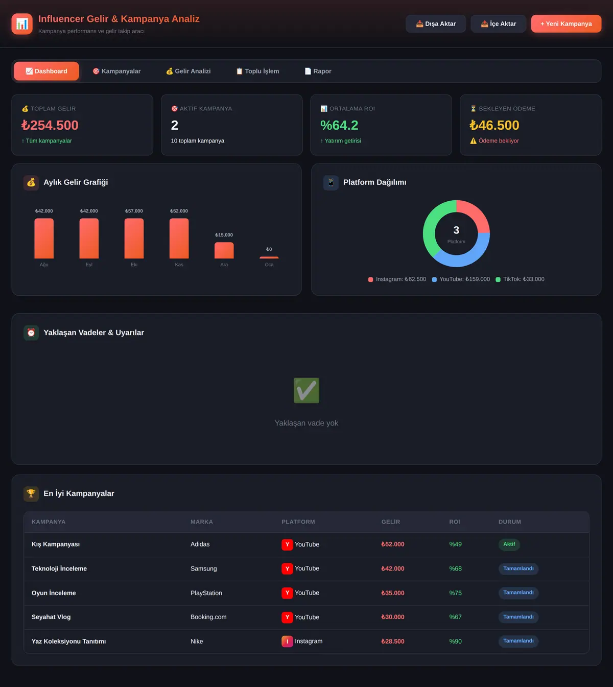The width and height of the screenshot is (613, 687).
Task: Go to the Gelir Analizi tab
Action: point(188,71)
